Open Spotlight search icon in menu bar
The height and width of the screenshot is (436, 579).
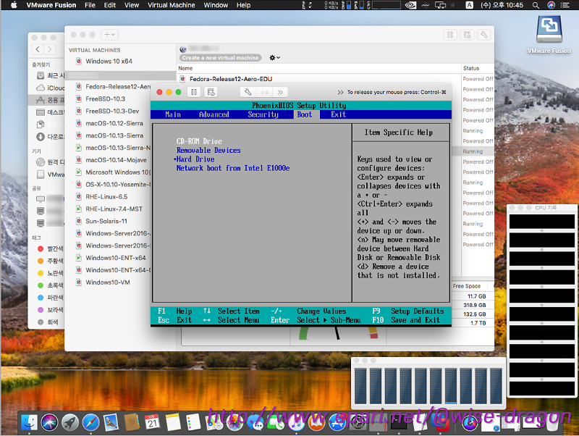pyautogui.click(x=536, y=5)
